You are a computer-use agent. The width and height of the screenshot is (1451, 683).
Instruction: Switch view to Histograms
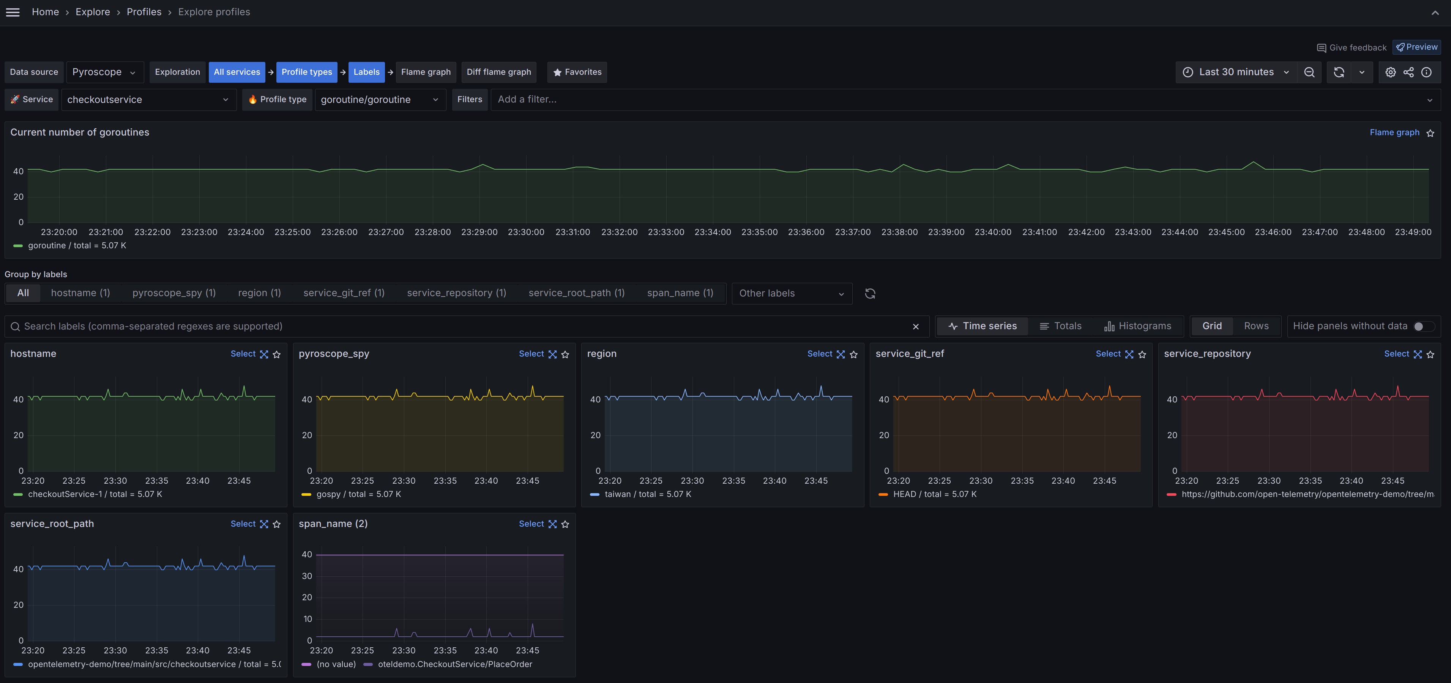(x=1137, y=326)
